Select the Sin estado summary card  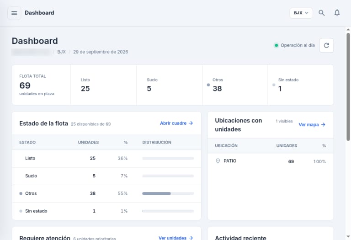pyautogui.click(x=301, y=85)
